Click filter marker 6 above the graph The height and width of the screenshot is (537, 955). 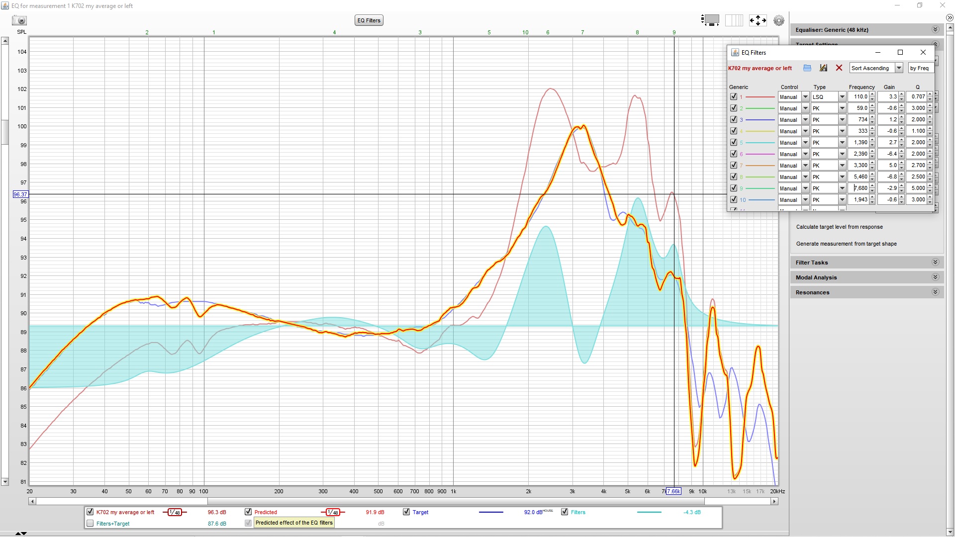[548, 32]
